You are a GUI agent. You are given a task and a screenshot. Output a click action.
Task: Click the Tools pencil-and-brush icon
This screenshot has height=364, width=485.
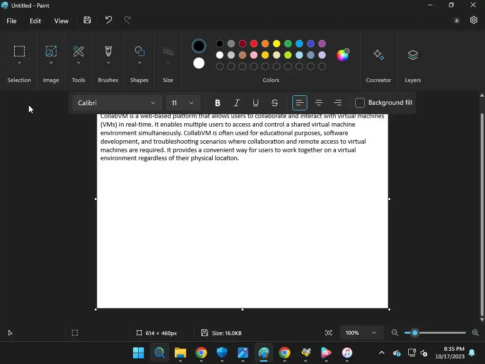[x=79, y=51]
